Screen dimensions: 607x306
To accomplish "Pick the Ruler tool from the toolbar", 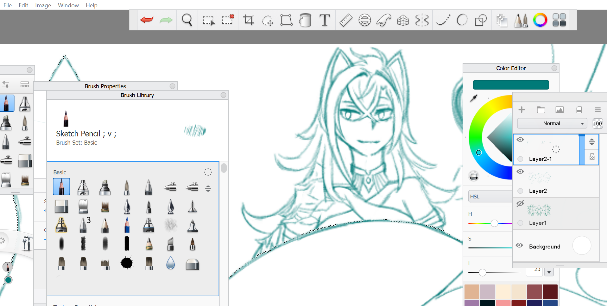I will pos(345,20).
